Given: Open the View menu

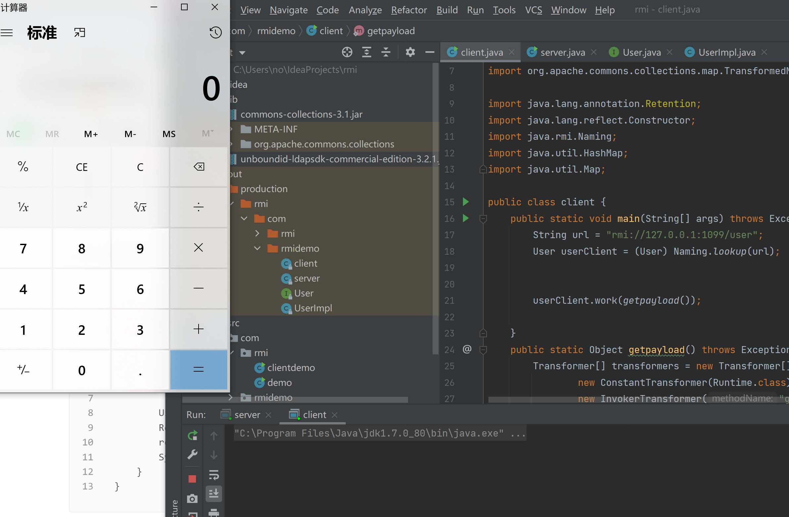Looking at the screenshot, I should (x=250, y=10).
